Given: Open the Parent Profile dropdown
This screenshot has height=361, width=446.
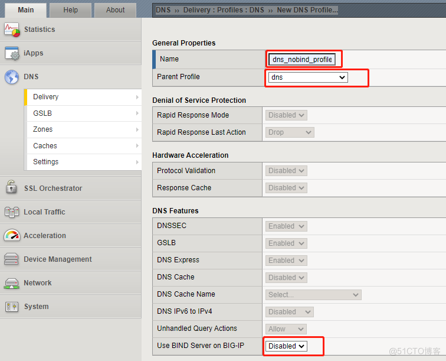Looking at the screenshot, I should click(307, 77).
